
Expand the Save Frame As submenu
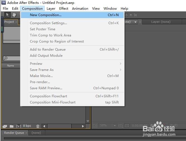72,70
